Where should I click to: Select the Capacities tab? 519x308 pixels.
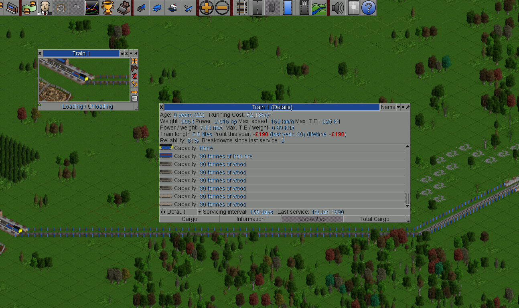pyautogui.click(x=312, y=219)
